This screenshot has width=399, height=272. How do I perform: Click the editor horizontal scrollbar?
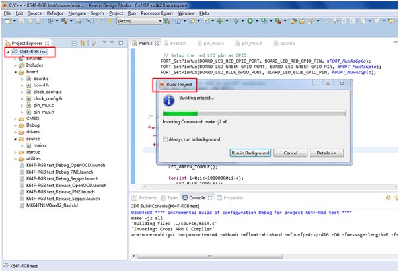270,187
